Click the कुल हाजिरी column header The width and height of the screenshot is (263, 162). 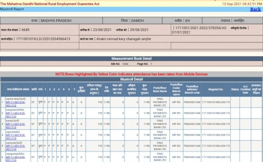pos(81,89)
